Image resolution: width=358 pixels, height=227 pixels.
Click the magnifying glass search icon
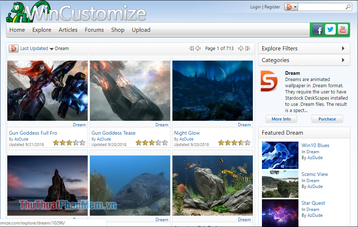[347, 7]
